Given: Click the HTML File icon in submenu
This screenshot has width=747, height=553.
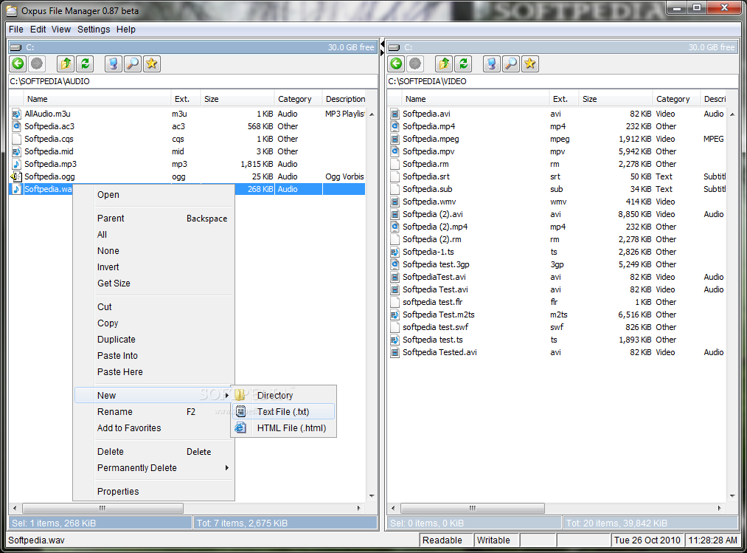Looking at the screenshot, I should pyautogui.click(x=240, y=427).
